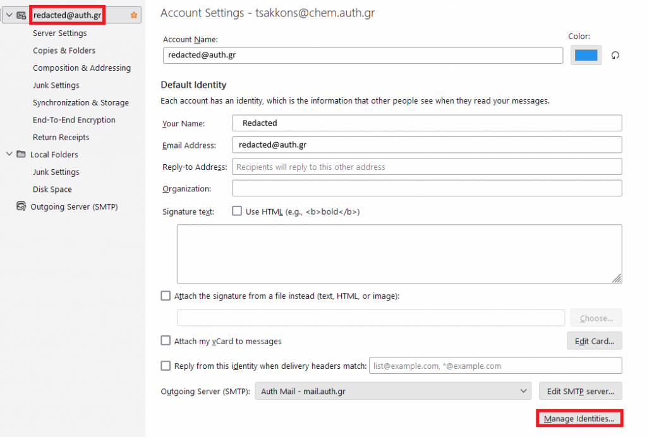Viewport: 647px width, 437px height.
Task: Click the Outgoing Server (SMTP) icon
Action: click(21, 207)
